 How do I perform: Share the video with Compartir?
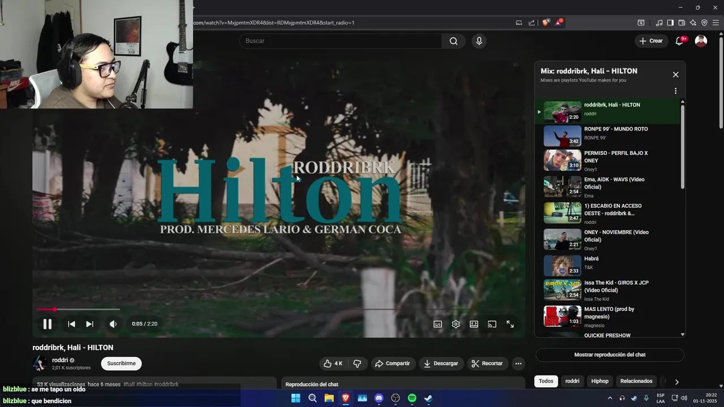pyautogui.click(x=393, y=363)
